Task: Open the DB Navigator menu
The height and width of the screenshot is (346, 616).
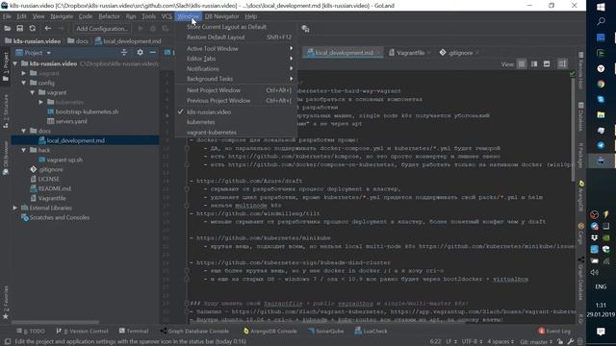Action: click(221, 16)
